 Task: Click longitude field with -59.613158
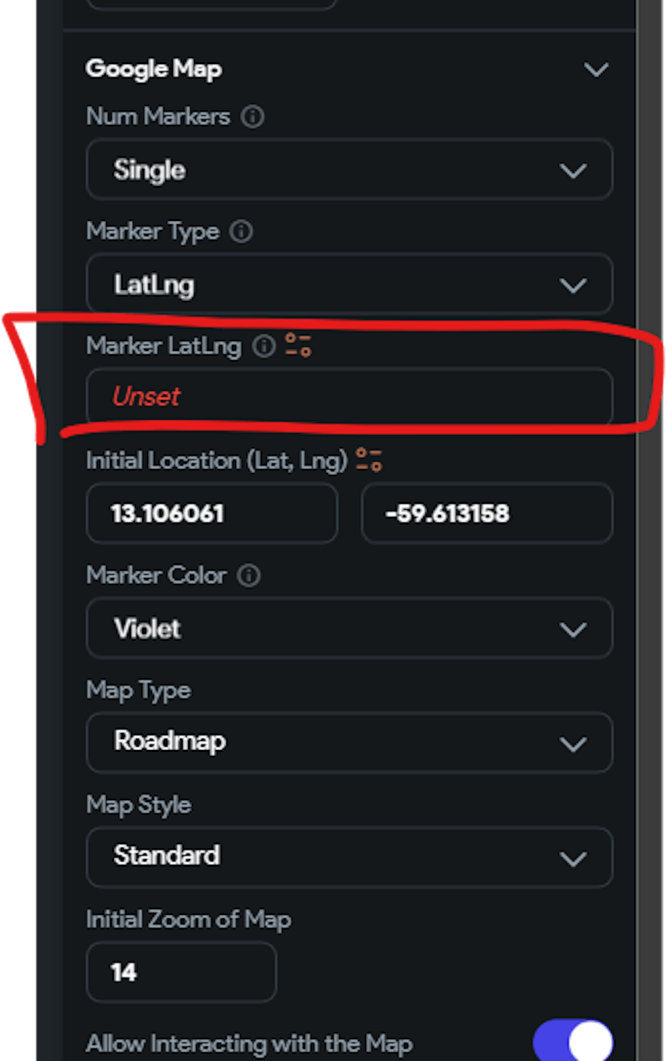[x=486, y=514]
